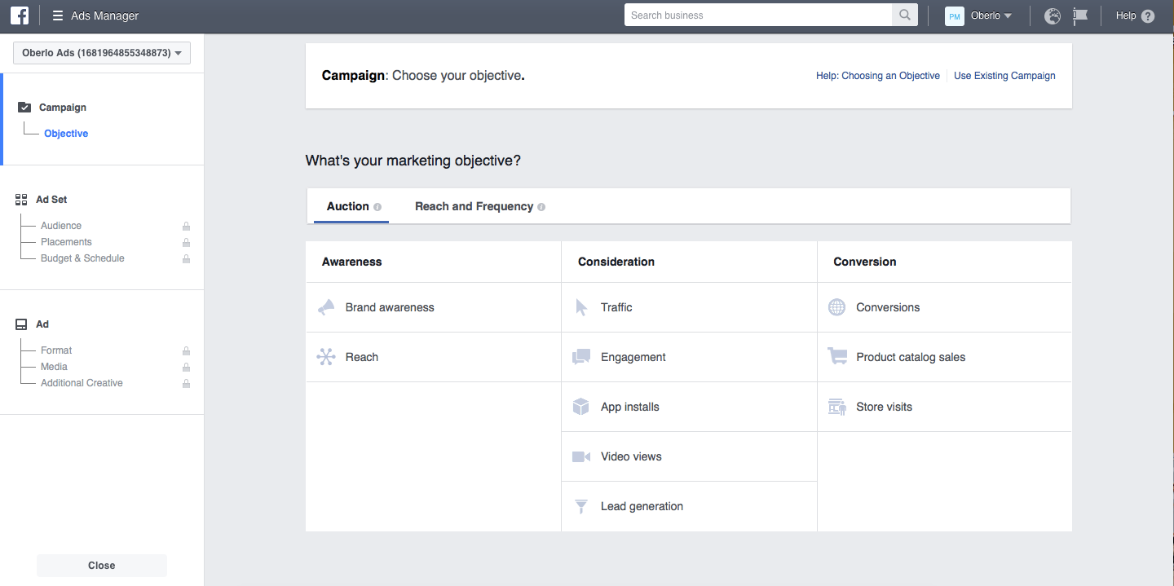Click the Video views camera icon

tap(581, 456)
